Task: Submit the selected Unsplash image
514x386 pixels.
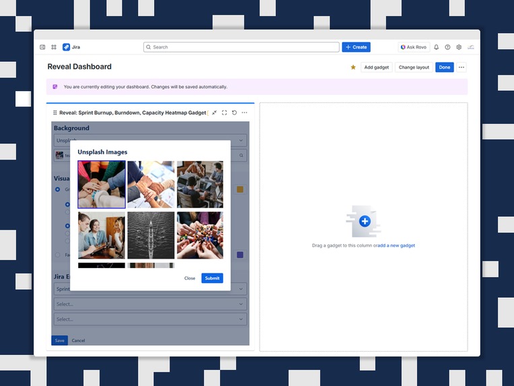Action: tap(212, 278)
